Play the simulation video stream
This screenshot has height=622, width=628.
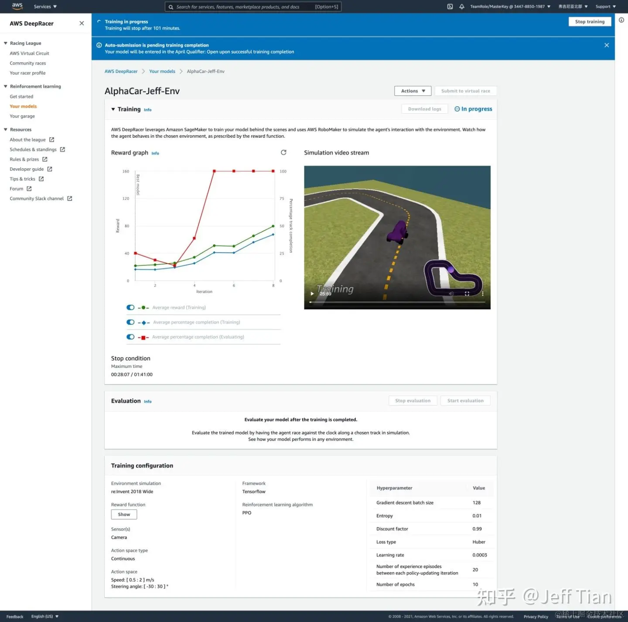coord(312,294)
